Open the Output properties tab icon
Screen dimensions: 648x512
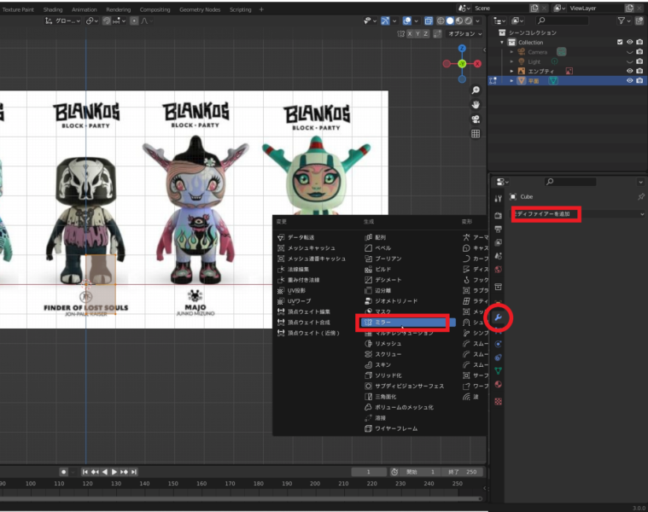click(x=499, y=230)
